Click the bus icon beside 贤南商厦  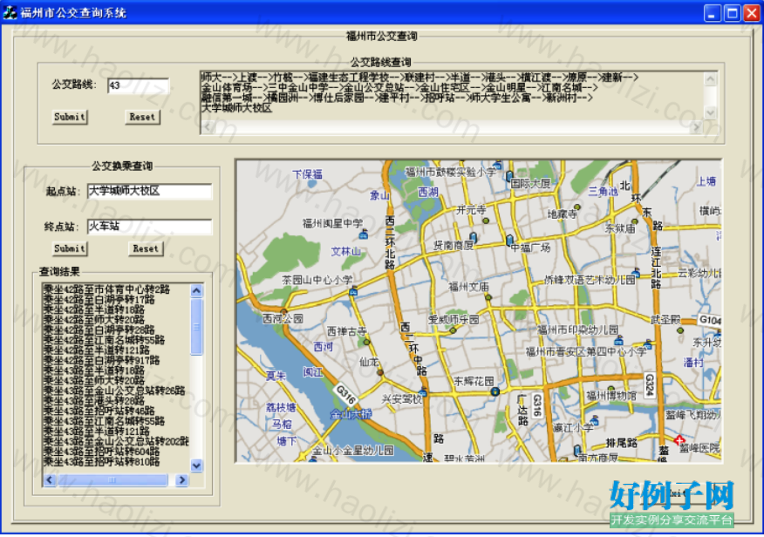pos(473,238)
